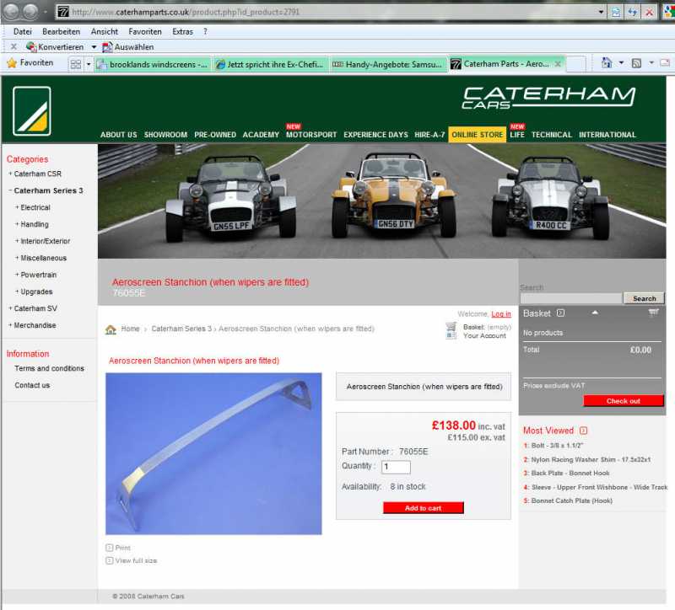Screen dimensions: 675x610
Task: Collapse the Basket panel with the up arrow
Action: coord(593,313)
